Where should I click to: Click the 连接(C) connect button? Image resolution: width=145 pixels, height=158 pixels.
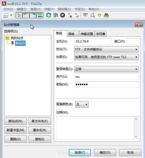pyautogui.click(x=80, y=153)
